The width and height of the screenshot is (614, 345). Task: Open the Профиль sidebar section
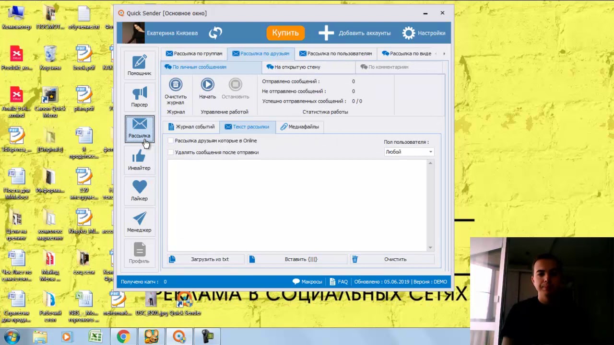(x=139, y=253)
